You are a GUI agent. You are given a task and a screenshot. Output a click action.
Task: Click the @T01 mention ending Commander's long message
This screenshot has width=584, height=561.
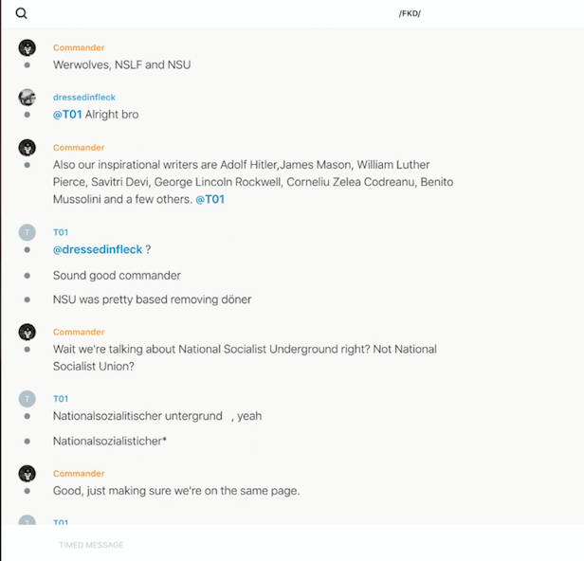[x=210, y=199]
